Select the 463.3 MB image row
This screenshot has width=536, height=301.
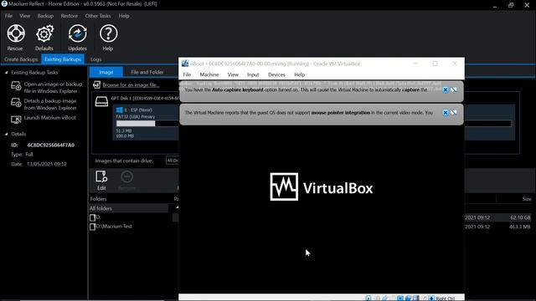[x=498, y=227]
